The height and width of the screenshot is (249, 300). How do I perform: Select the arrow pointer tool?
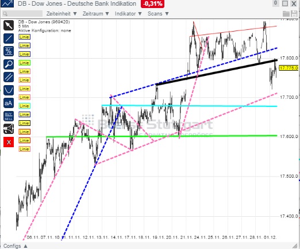[x=9, y=25]
